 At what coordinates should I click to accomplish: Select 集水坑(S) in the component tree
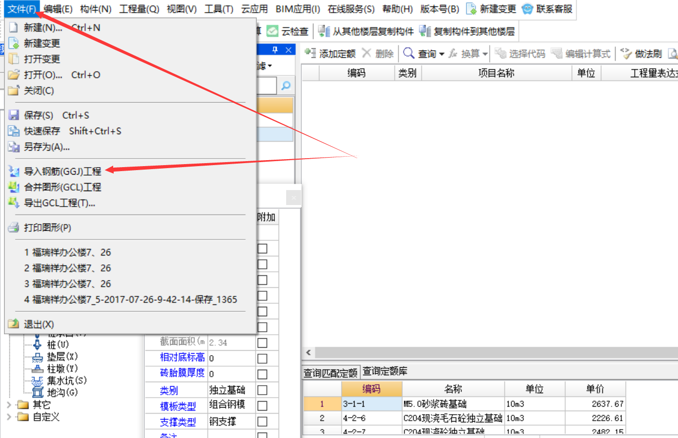67,381
